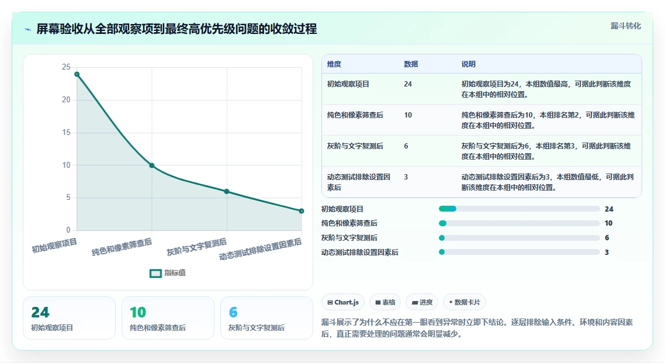Click table cell 灰阶与文字复测后
The height and width of the screenshot is (363, 665).
355,146
